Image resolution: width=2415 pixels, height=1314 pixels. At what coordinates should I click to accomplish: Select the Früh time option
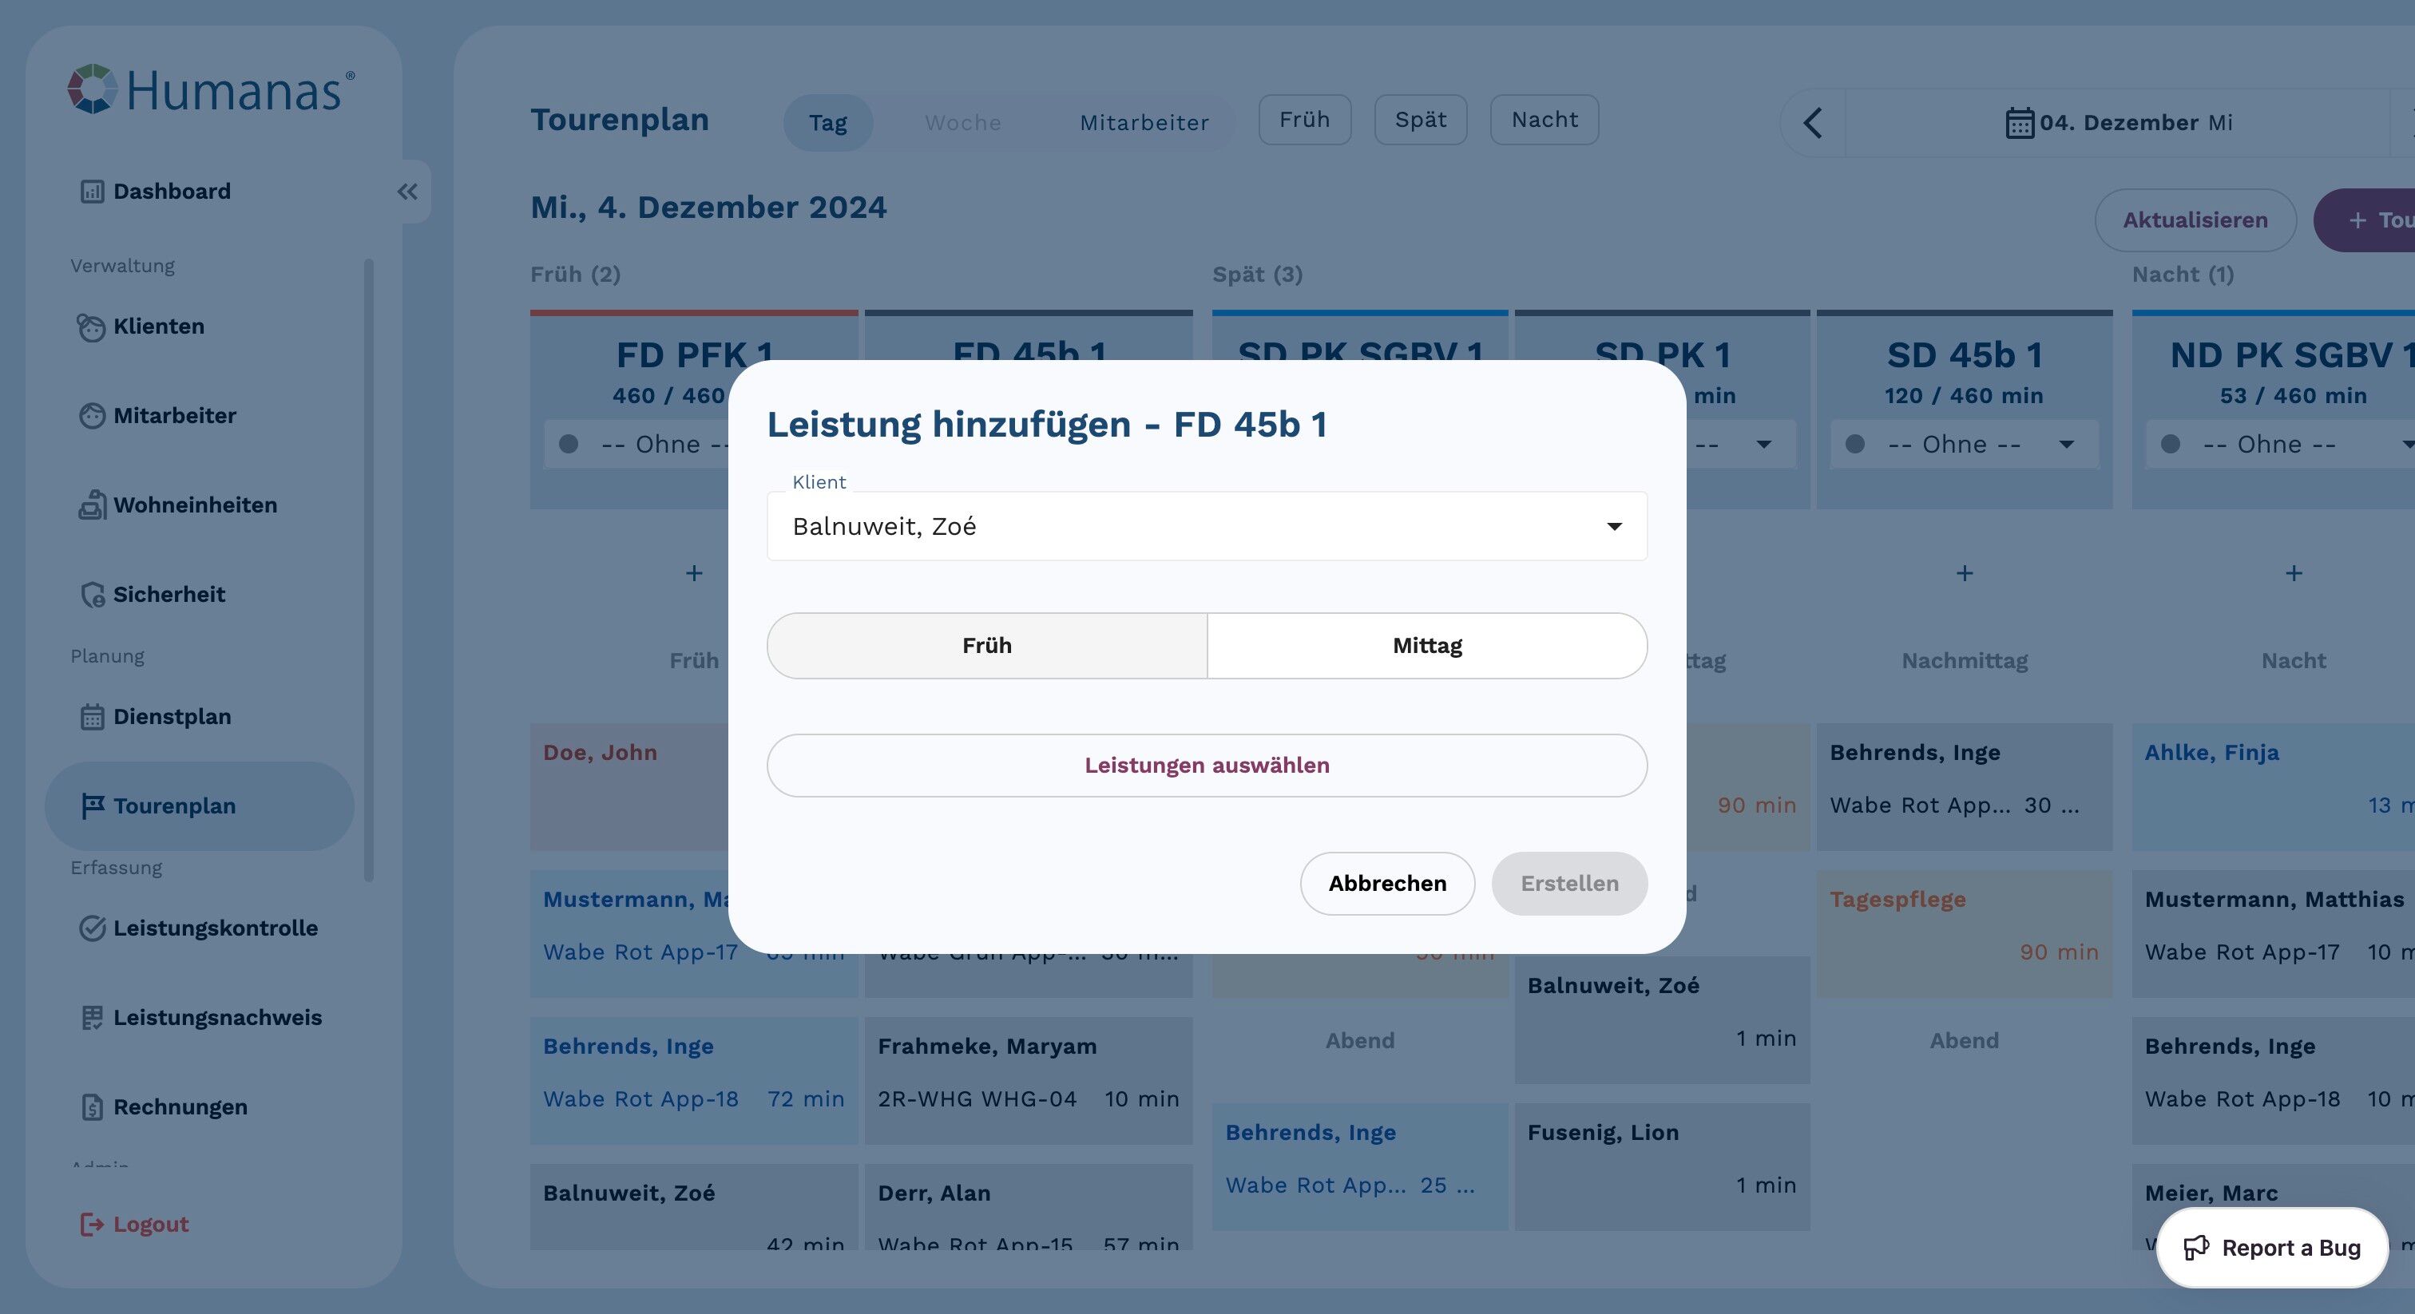pyautogui.click(x=986, y=646)
